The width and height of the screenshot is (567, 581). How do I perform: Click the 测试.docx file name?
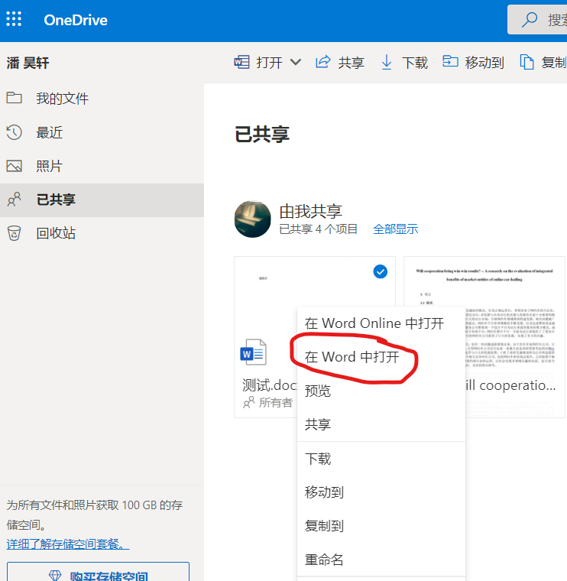[x=270, y=385]
